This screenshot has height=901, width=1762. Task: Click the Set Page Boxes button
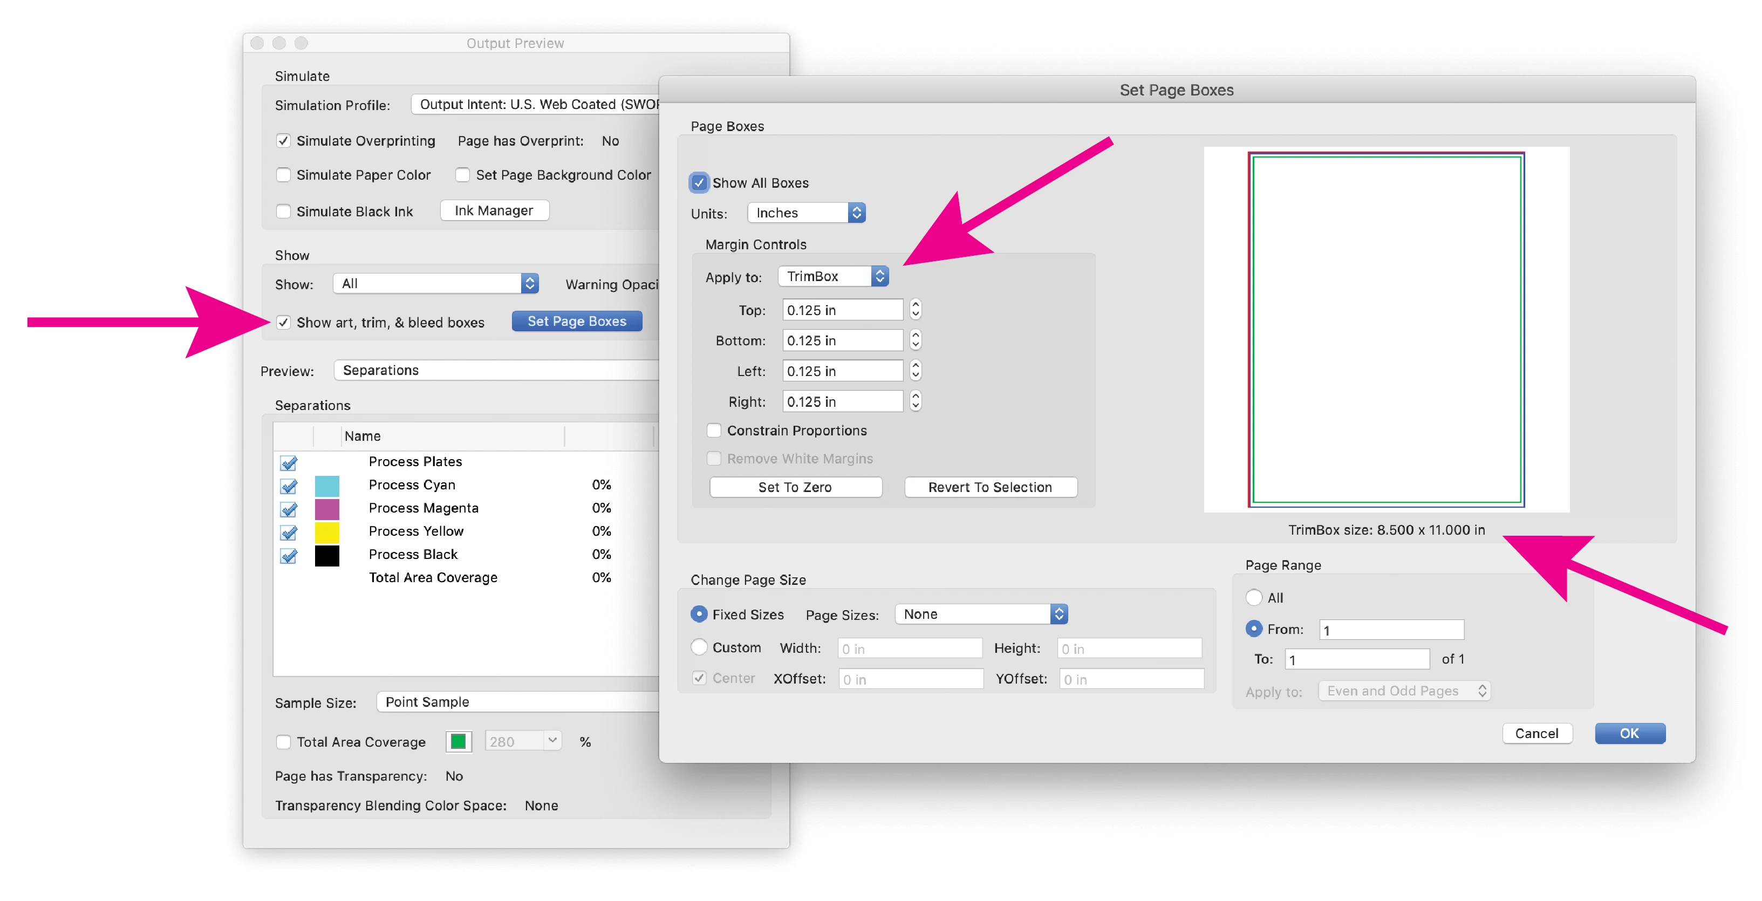click(x=576, y=321)
